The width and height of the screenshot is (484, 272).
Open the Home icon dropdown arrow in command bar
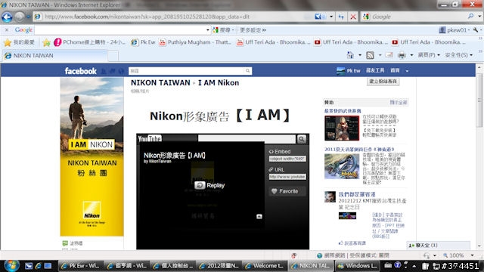pos(360,55)
